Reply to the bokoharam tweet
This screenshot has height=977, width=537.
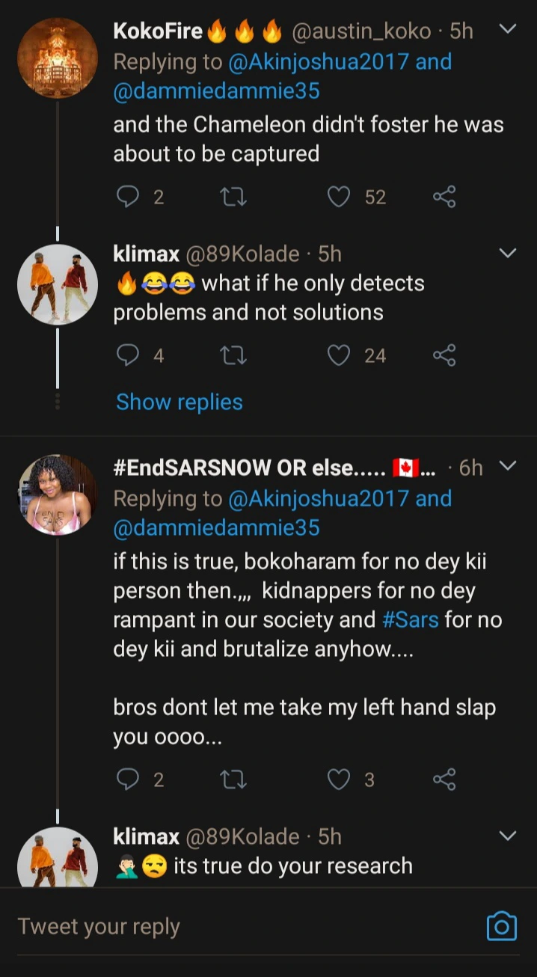[x=129, y=780]
